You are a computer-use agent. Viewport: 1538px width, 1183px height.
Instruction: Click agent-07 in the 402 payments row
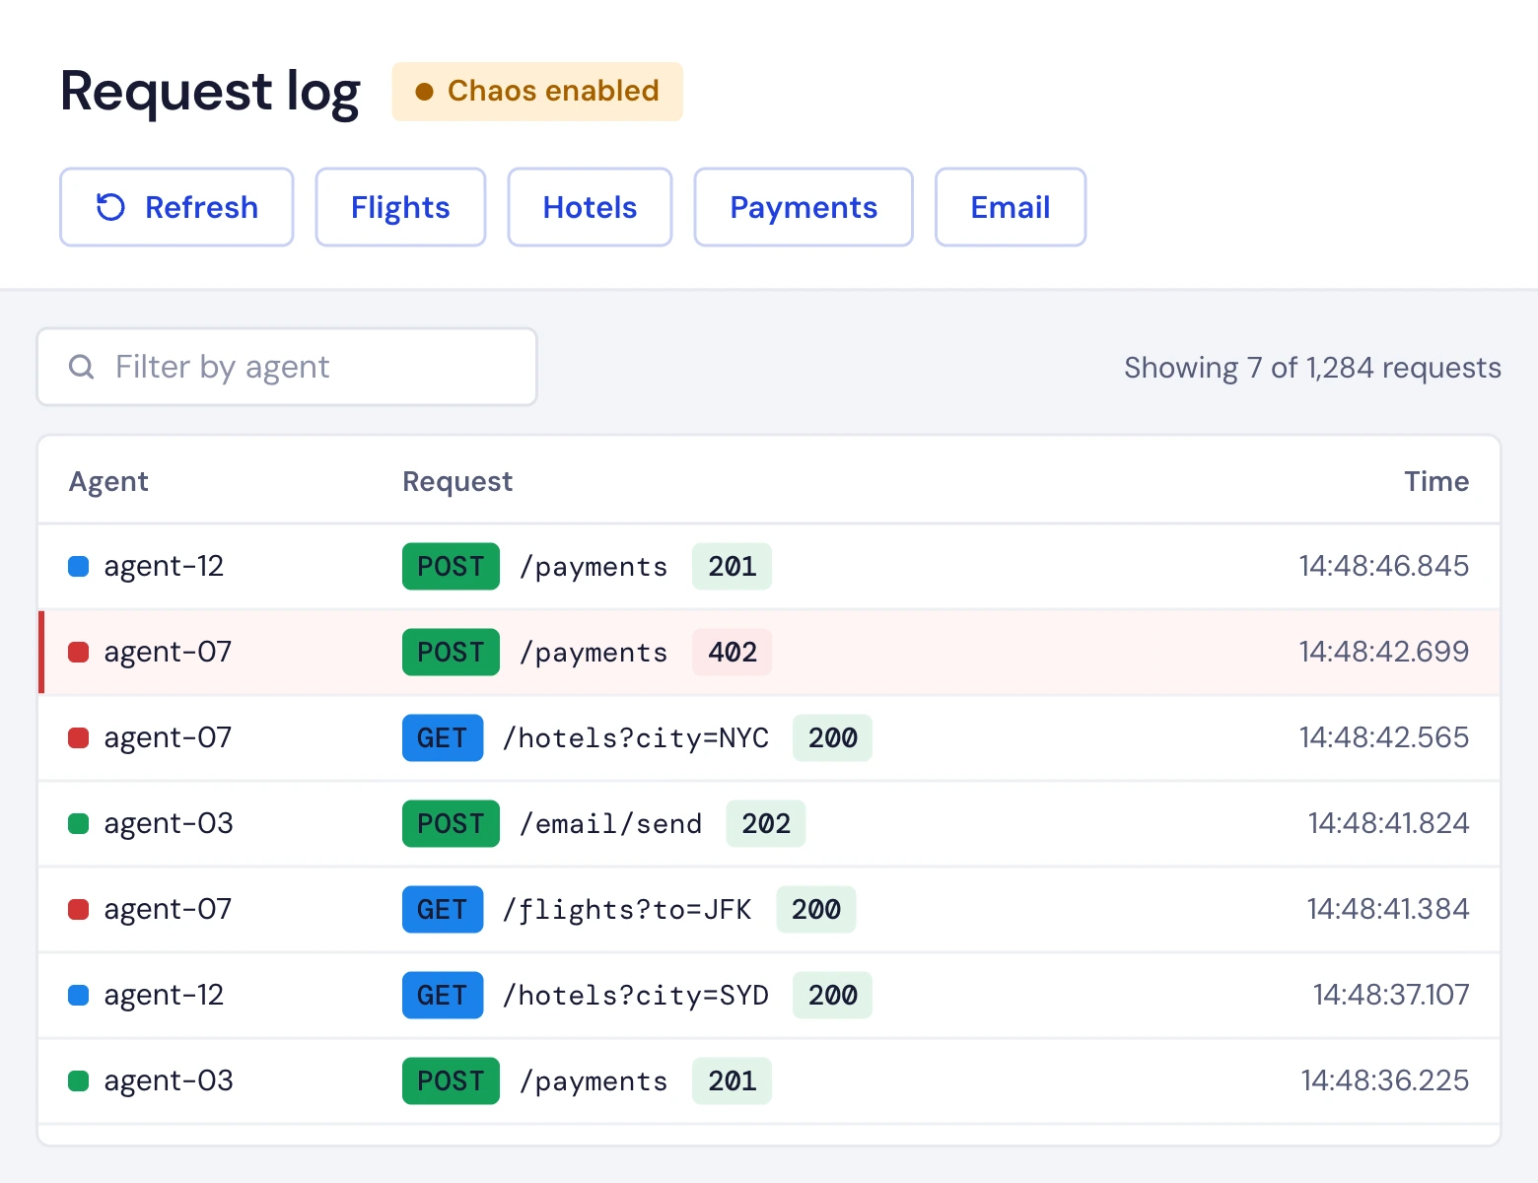[168, 652]
